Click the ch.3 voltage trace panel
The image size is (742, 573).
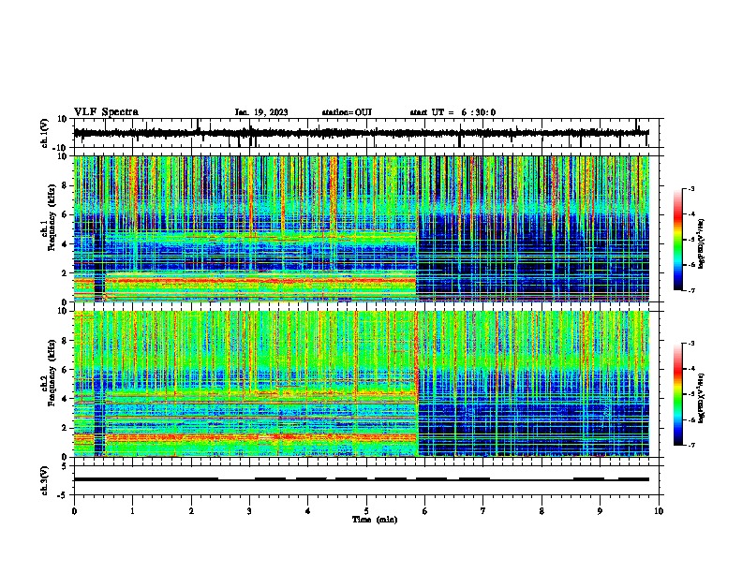366,480
